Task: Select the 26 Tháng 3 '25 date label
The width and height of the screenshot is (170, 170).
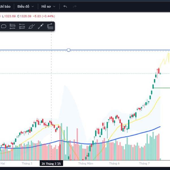Action: (x=51, y=163)
